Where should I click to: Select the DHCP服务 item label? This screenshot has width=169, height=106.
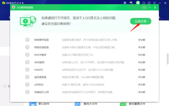coord(40,55)
